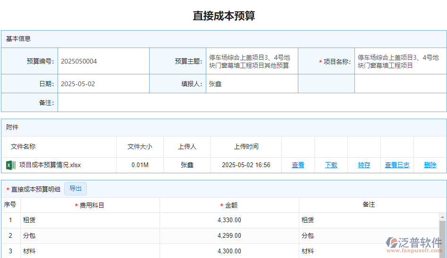Click the 文件名称 column header
The height and width of the screenshot is (258, 447).
coord(23,146)
